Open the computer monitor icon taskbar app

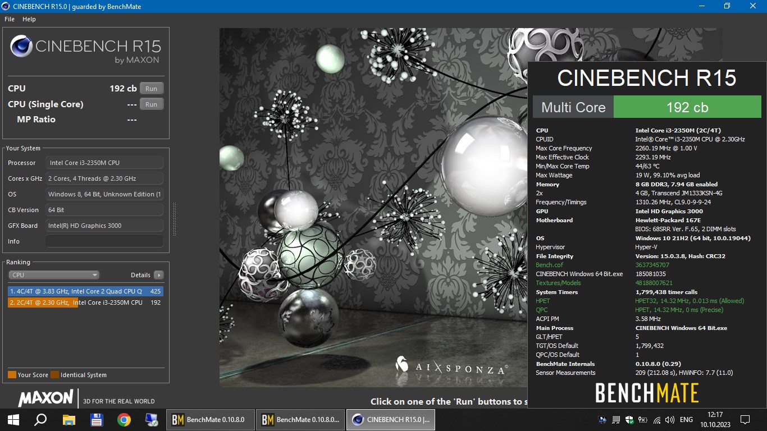152,419
